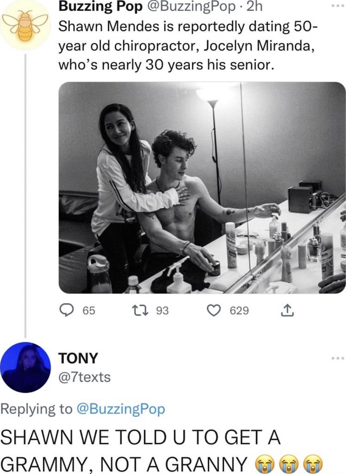Open the reply icon on Buzzing Pop's tweet
The image size is (346, 474).
pyautogui.click(x=66, y=310)
